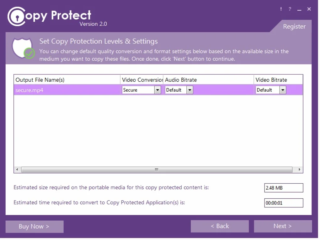Viewport: 320px width, 240px height.
Task: Select the secure.mp4 file row
Action: [x=158, y=90]
